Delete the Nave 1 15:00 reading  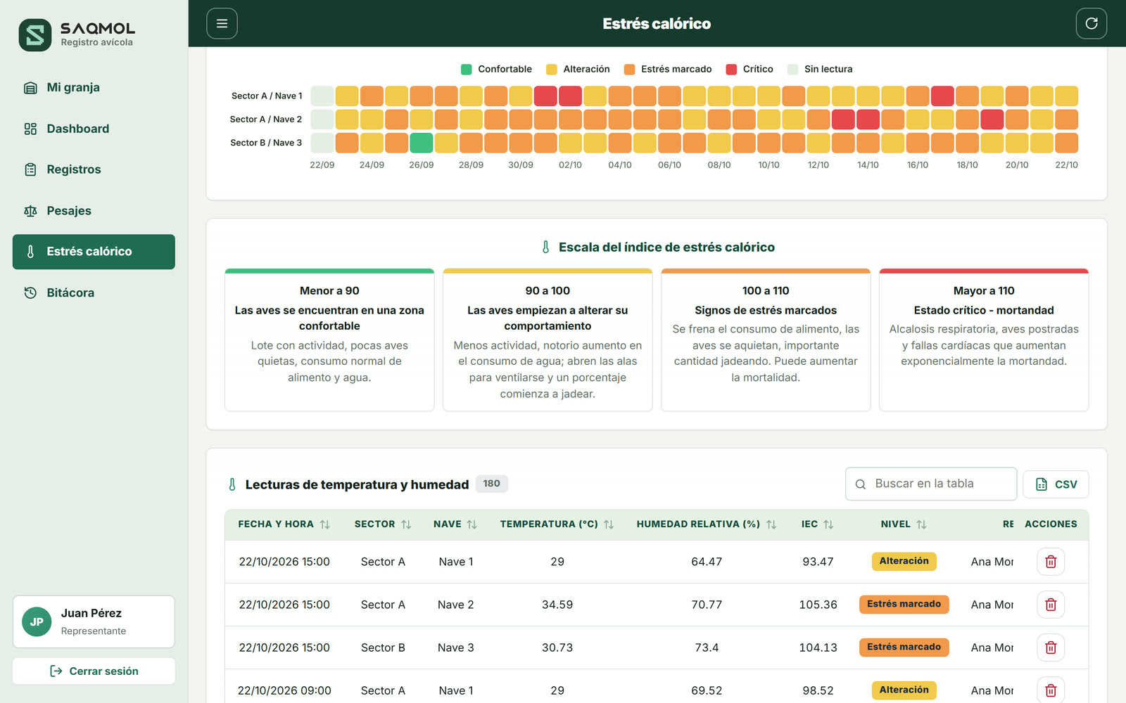click(x=1050, y=562)
